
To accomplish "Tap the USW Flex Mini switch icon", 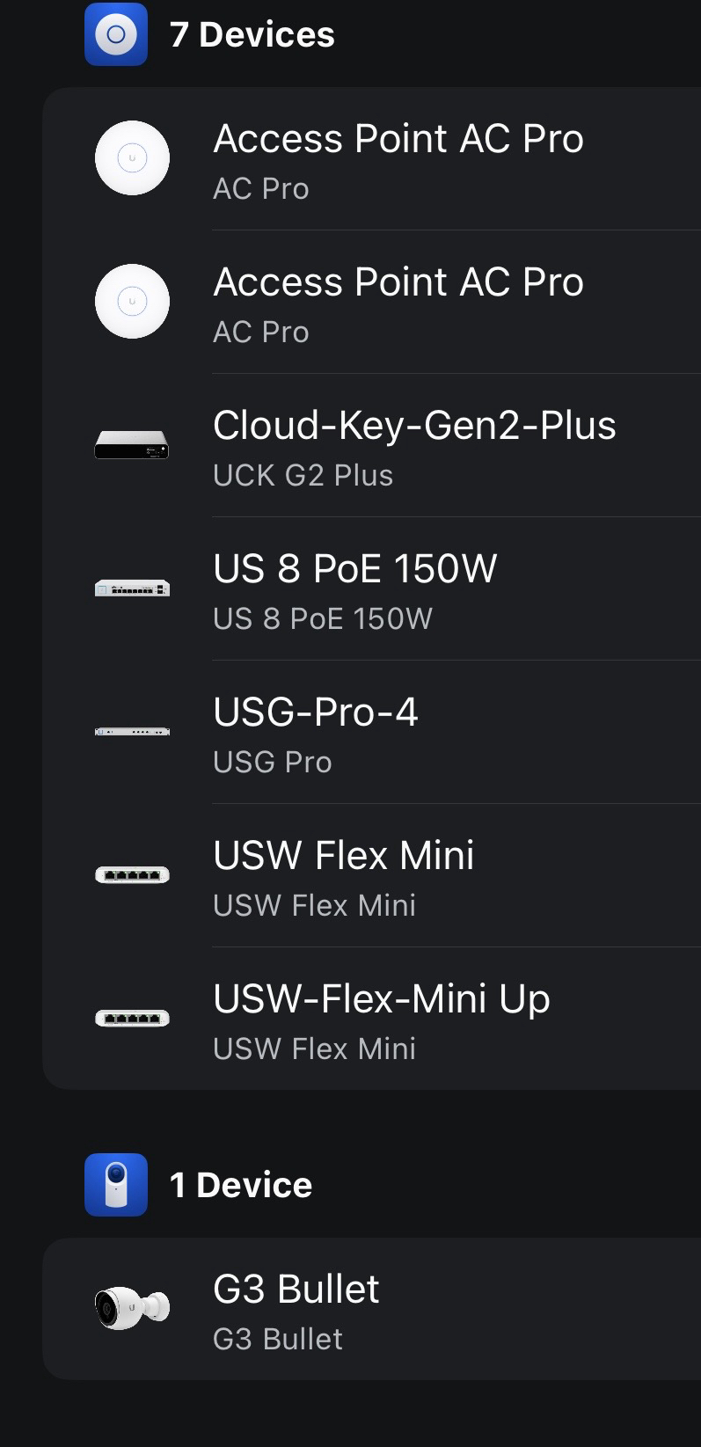I will click(x=132, y=875).
